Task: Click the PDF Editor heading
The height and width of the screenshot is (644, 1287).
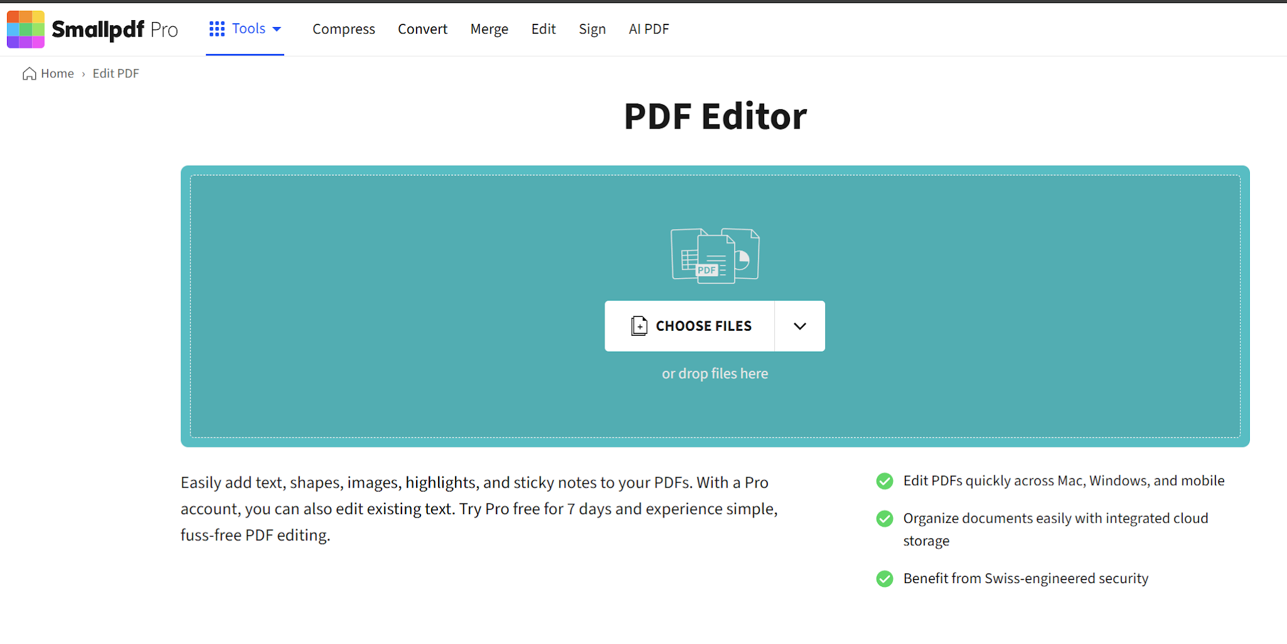Action: coord(715,116)
